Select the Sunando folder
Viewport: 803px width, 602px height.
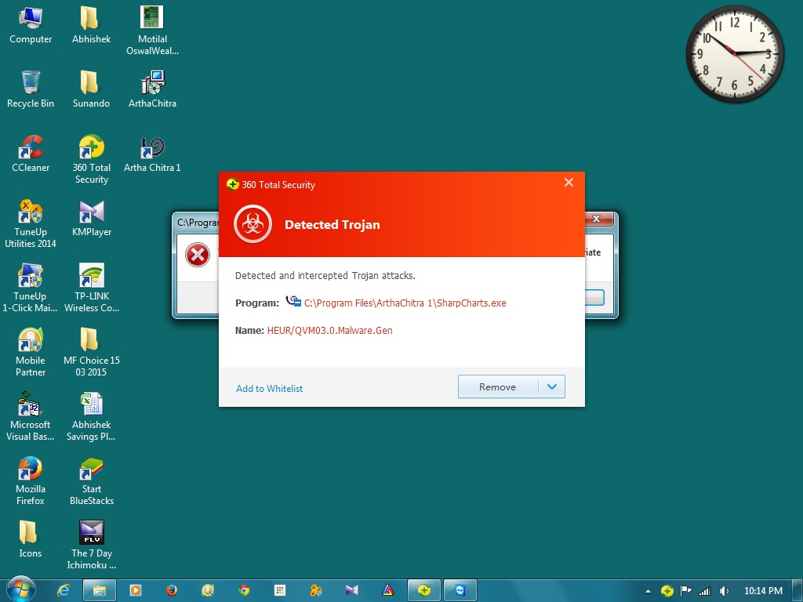91,89
